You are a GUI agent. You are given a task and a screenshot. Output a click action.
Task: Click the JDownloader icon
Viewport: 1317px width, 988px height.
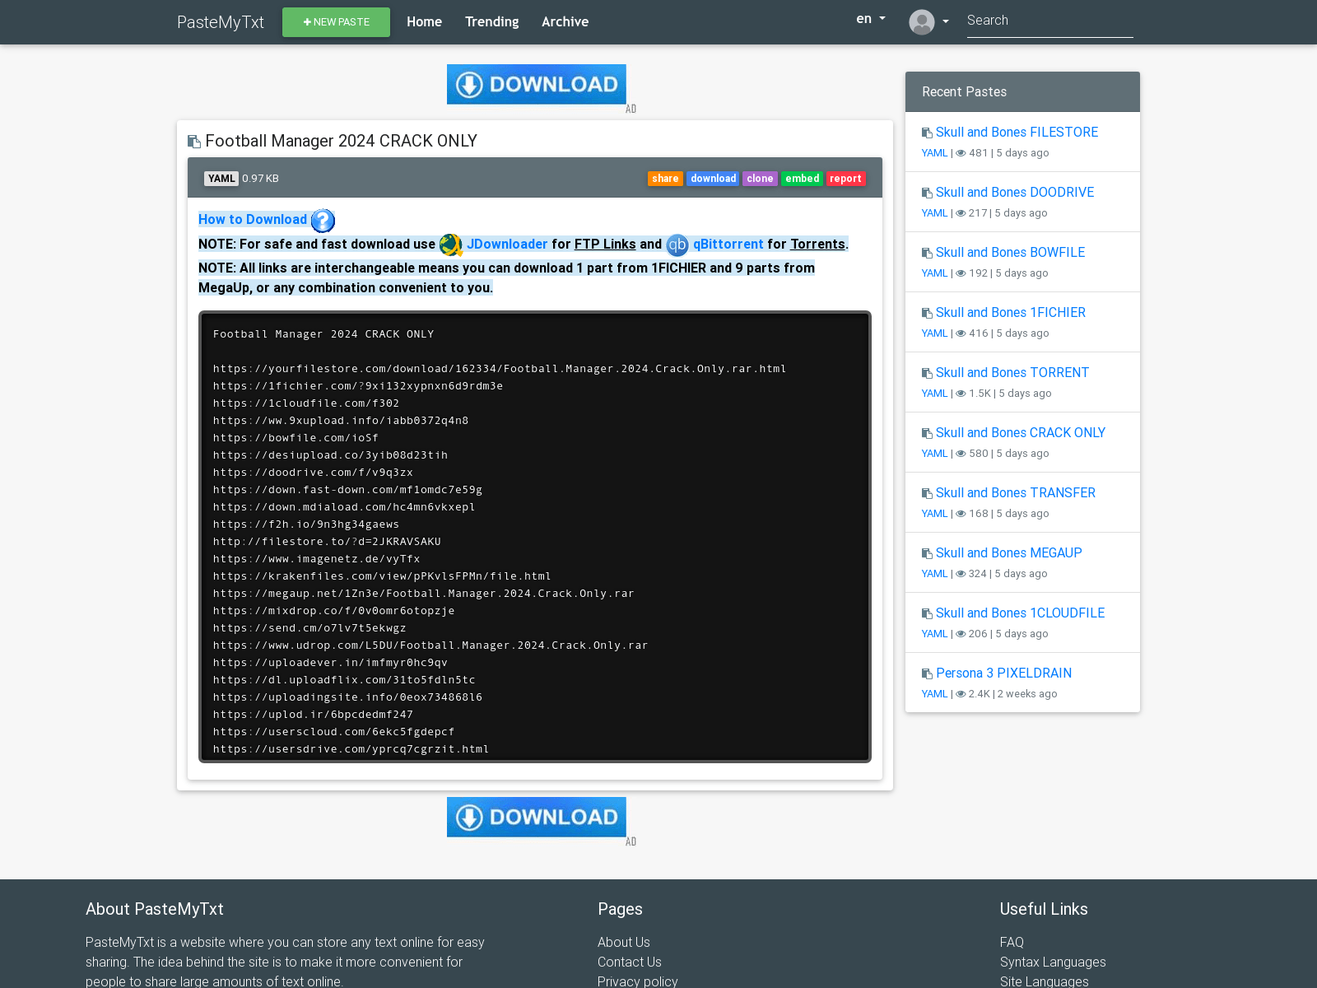[451, 245]
